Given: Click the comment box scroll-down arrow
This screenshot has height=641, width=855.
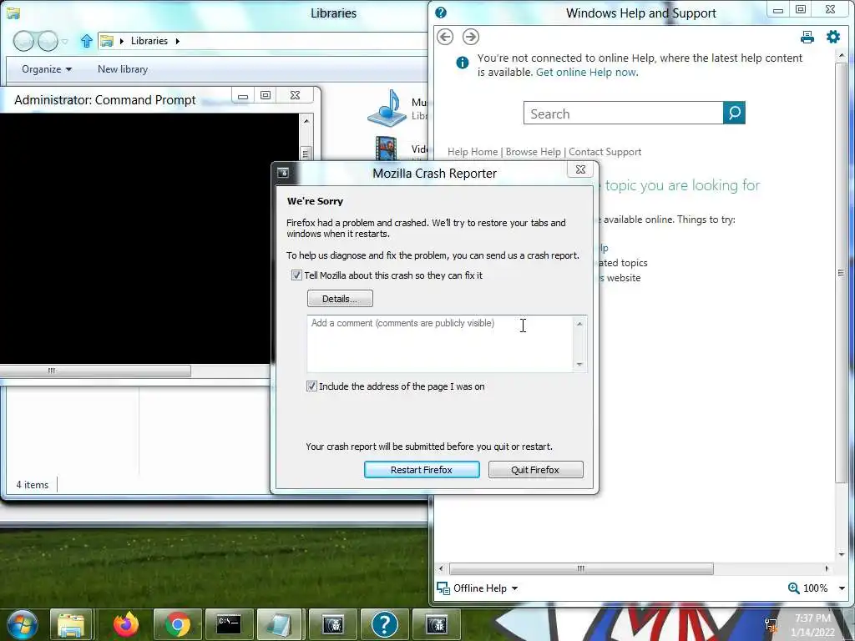Looking at the screenshot, I should point(579,364).
